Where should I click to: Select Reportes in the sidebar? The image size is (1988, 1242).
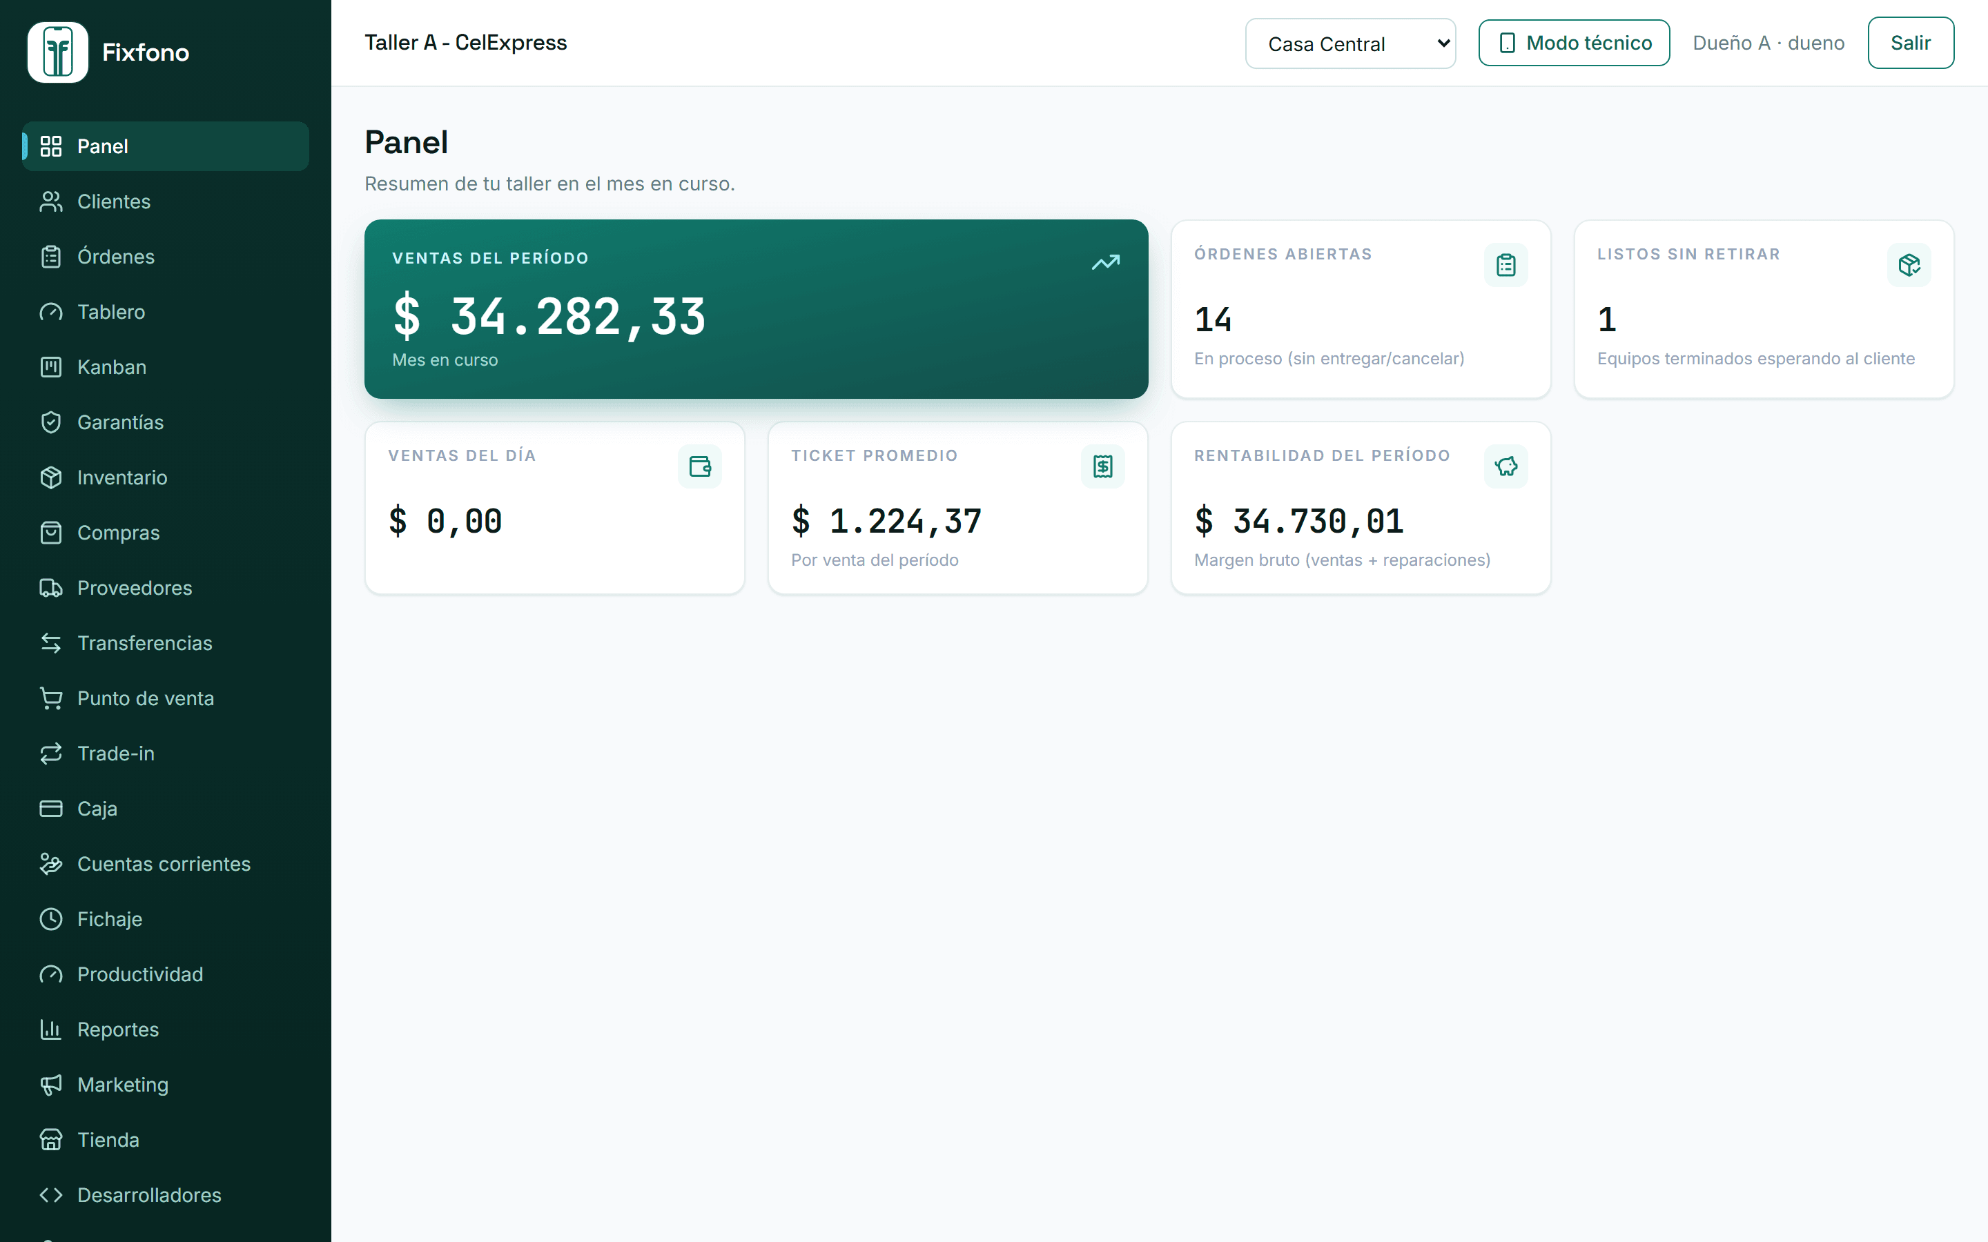click(166, 1029)
